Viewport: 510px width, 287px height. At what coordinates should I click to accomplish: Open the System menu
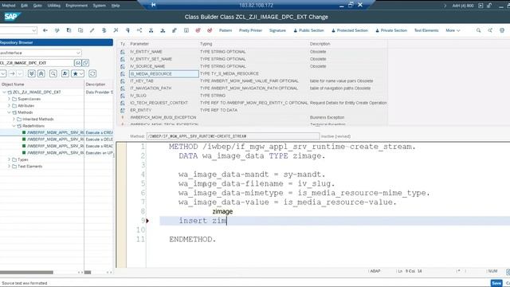(99, 6)
